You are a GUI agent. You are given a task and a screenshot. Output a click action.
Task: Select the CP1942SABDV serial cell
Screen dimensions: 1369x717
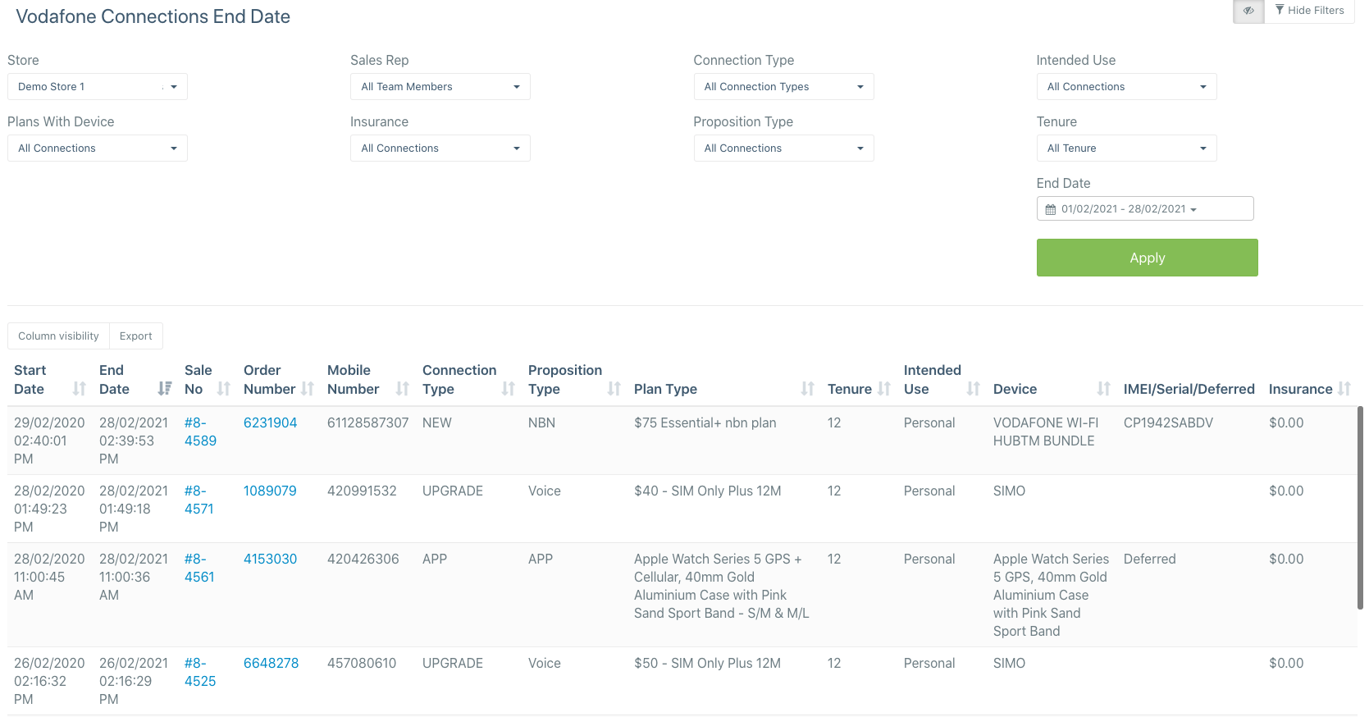1168,422
